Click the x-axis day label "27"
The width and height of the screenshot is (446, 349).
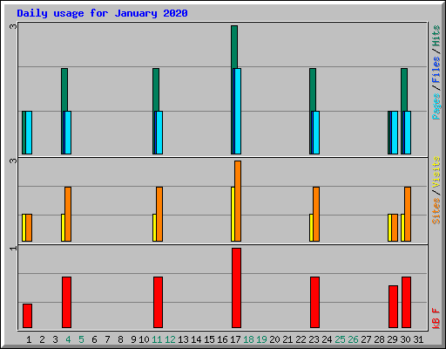coord(366,339)
